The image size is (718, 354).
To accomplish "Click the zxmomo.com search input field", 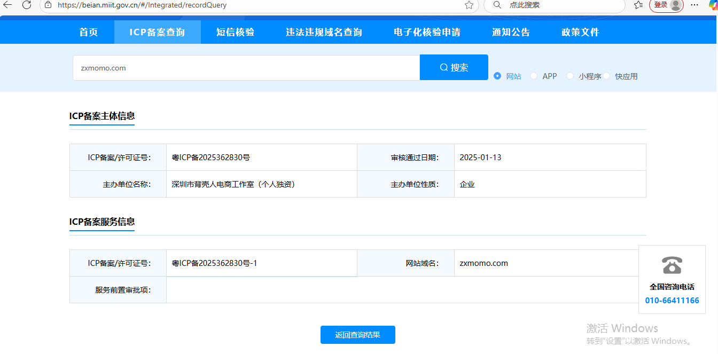I will (246, 68).
